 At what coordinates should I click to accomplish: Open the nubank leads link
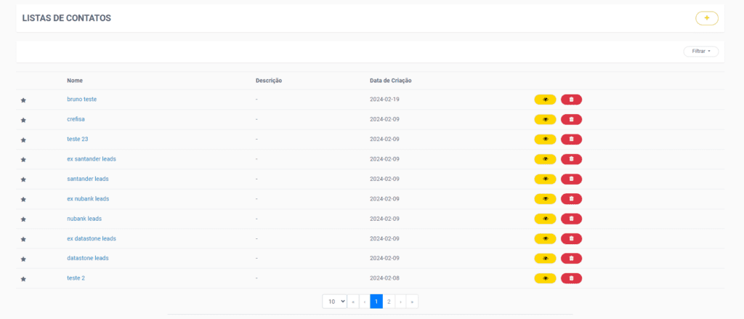pyautogui.click(x=84, y=219)
